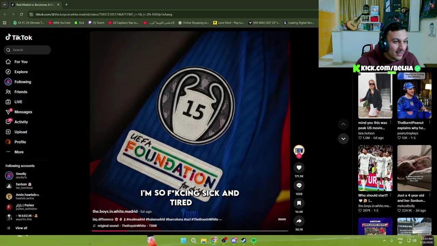Image resolution: width=437 pixels, height=246 pixels.
Task: Go to next video with the down chevron
Action: click(x=343, y=139)
